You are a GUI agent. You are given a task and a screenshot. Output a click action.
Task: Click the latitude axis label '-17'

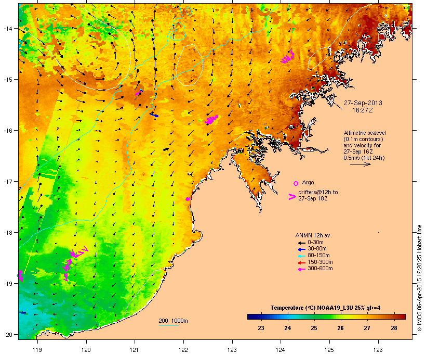[x=7, y=181]
